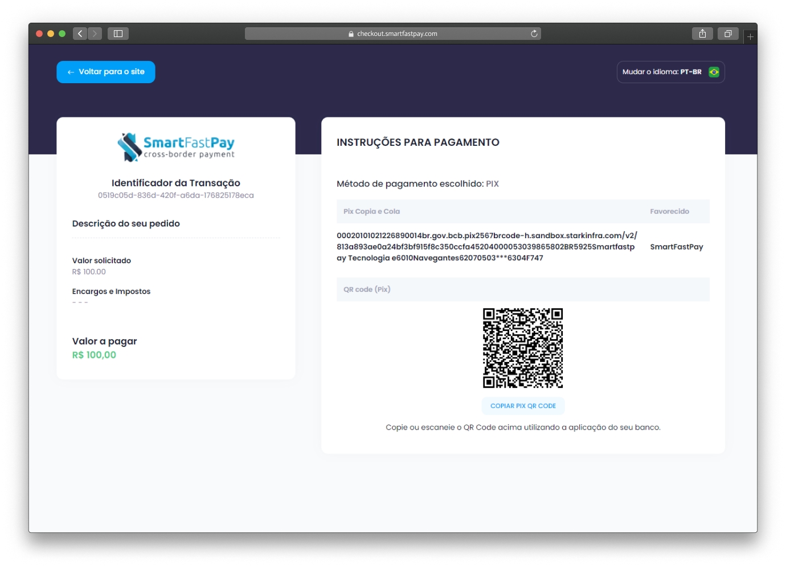
Task: Minimize the window with yellow button
Action: pos(51,34)
